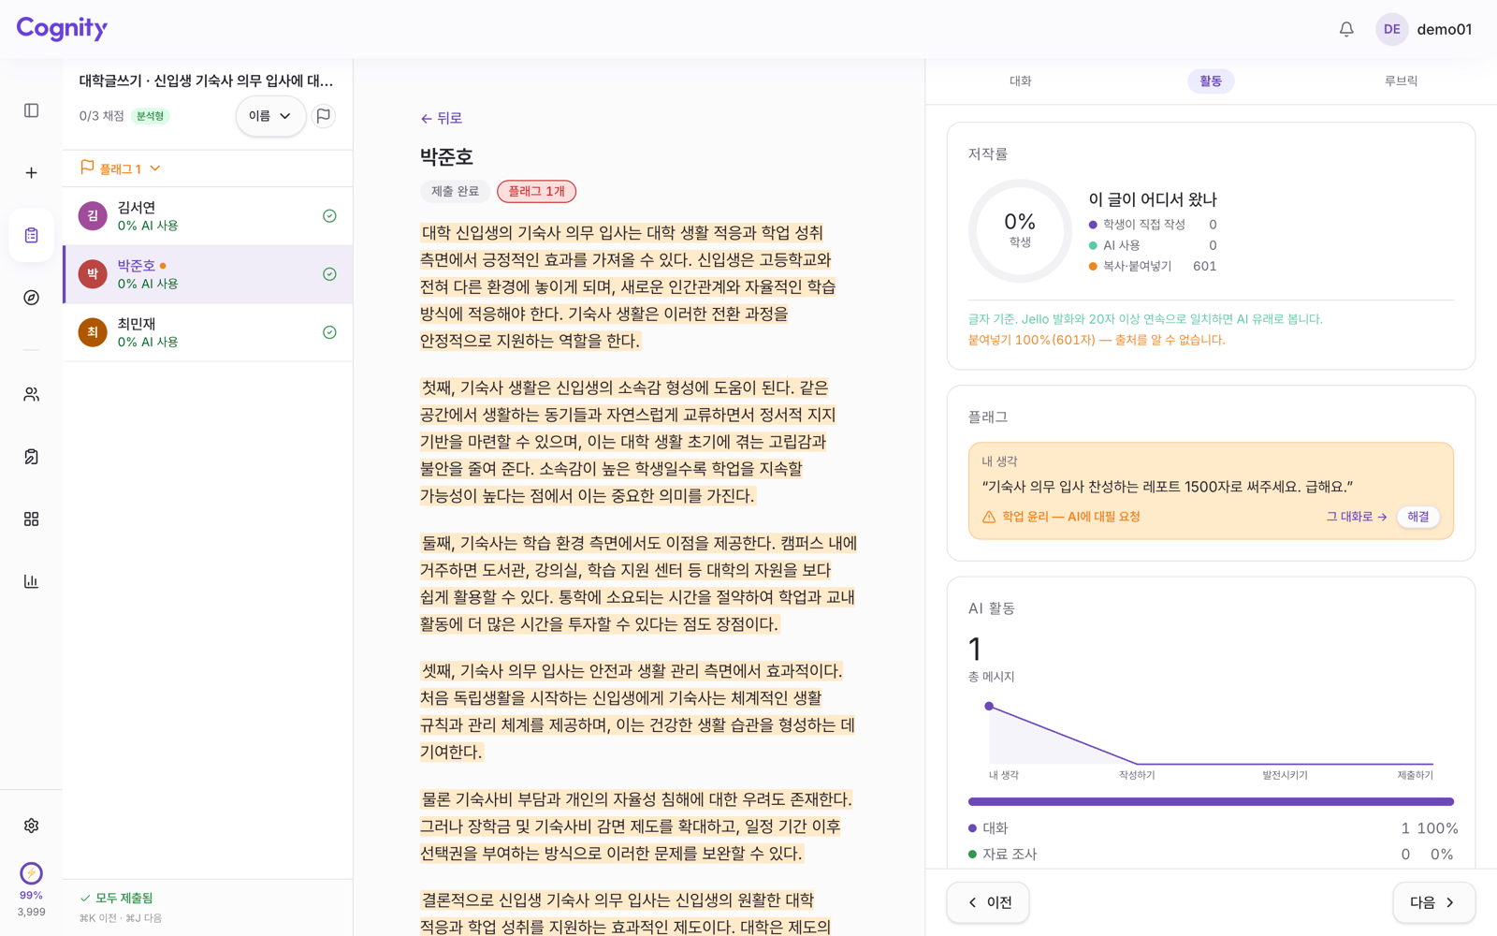
Task: Open the settings gear icon
Action: (31, 826)
